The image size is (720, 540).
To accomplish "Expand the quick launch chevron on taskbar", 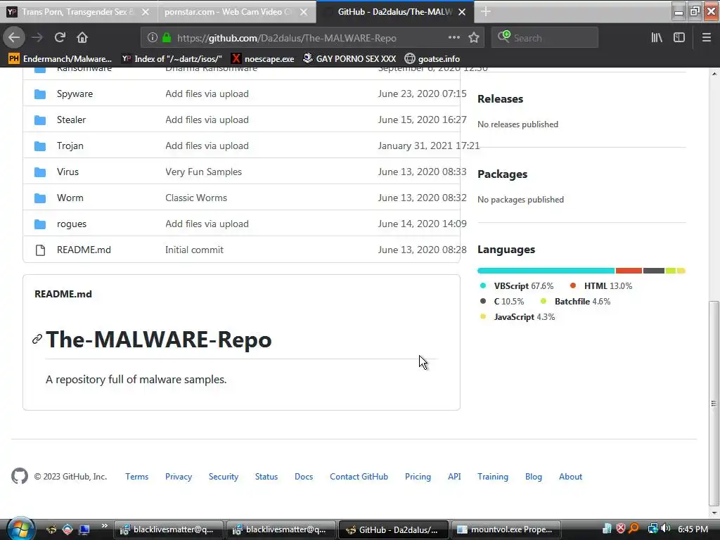I will (104, 526).
